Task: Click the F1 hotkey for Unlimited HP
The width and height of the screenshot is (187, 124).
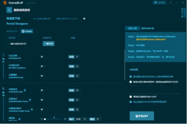Action: click(74, 57)
